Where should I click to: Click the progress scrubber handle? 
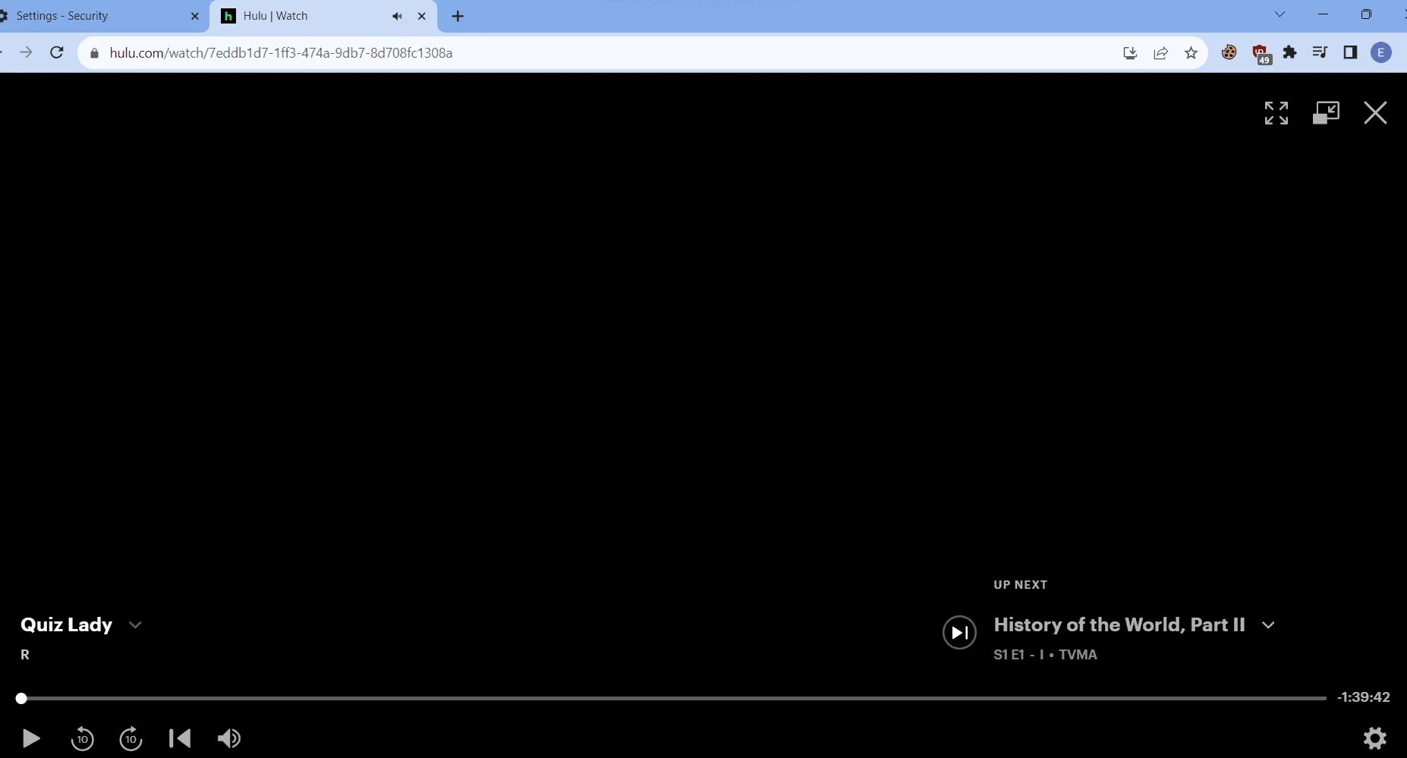(x=21, y=698)
